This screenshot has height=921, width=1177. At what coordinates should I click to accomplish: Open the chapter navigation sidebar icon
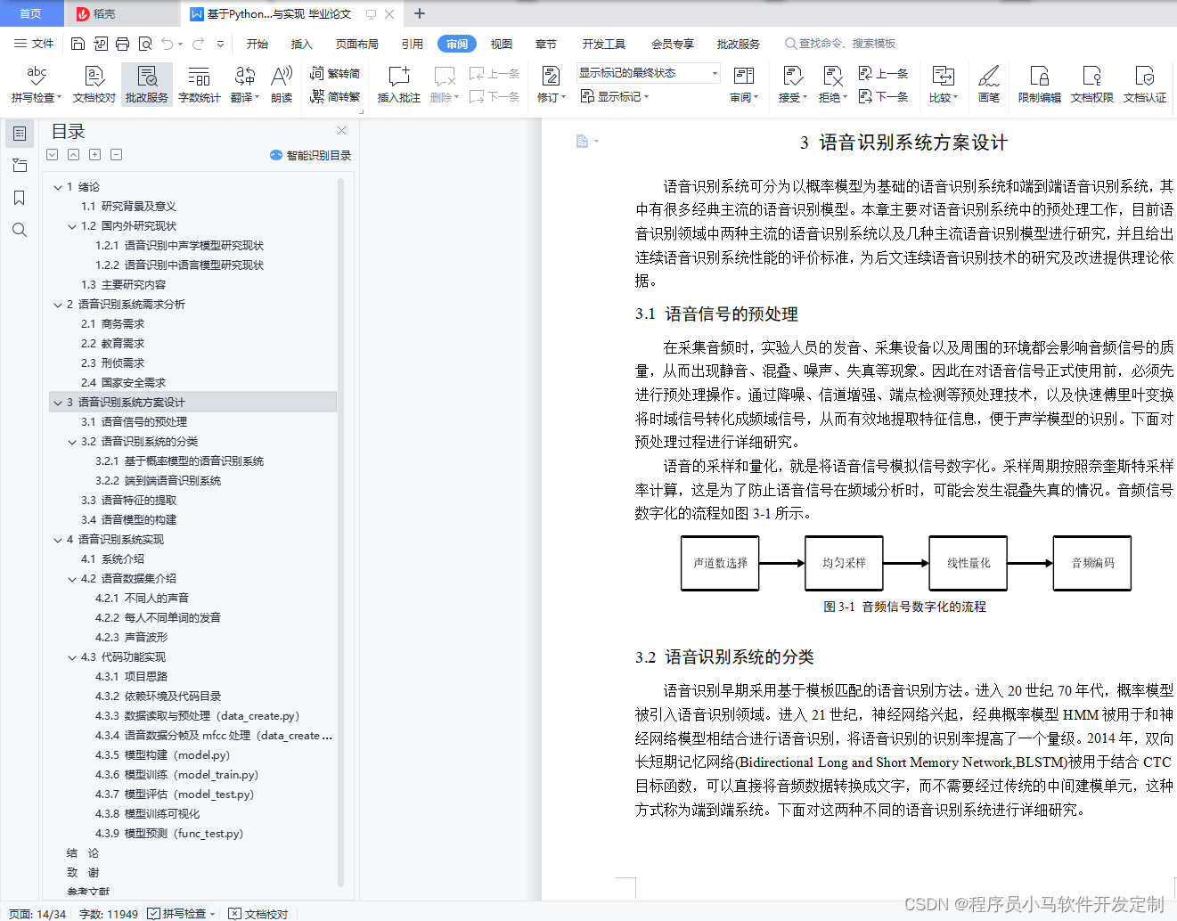click(20, 166)
